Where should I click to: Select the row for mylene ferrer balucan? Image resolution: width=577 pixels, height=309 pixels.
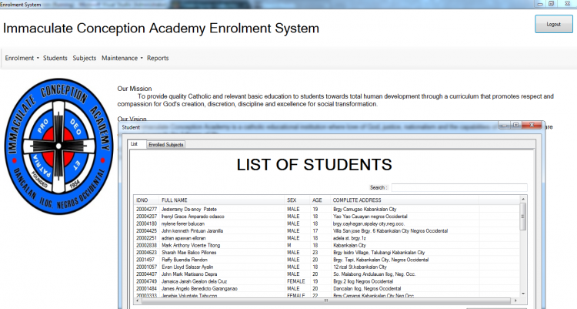click(x=327, y=223)
